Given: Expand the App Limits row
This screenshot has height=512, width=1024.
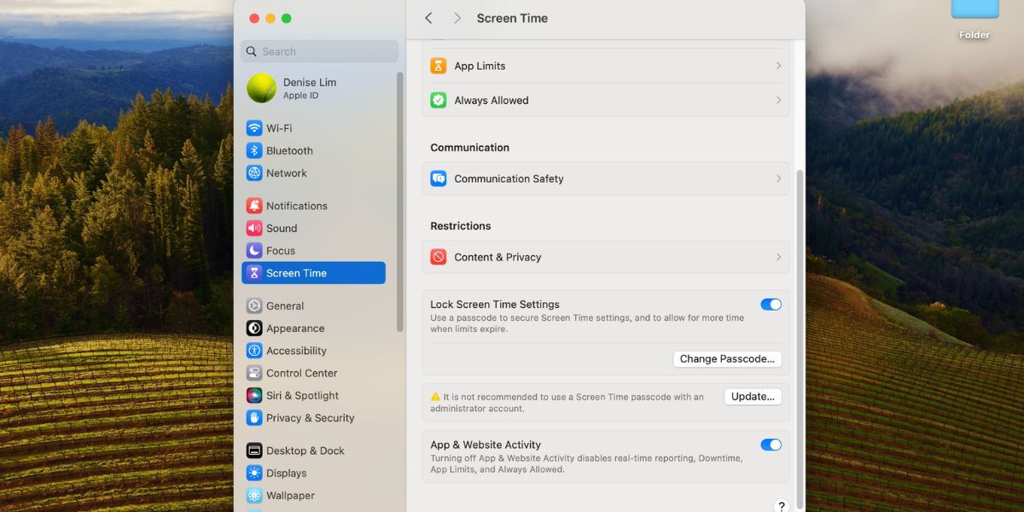Looking at the screenshot, I should [x=606, y=65].
